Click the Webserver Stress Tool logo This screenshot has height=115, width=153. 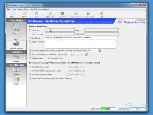coord(131,21)
